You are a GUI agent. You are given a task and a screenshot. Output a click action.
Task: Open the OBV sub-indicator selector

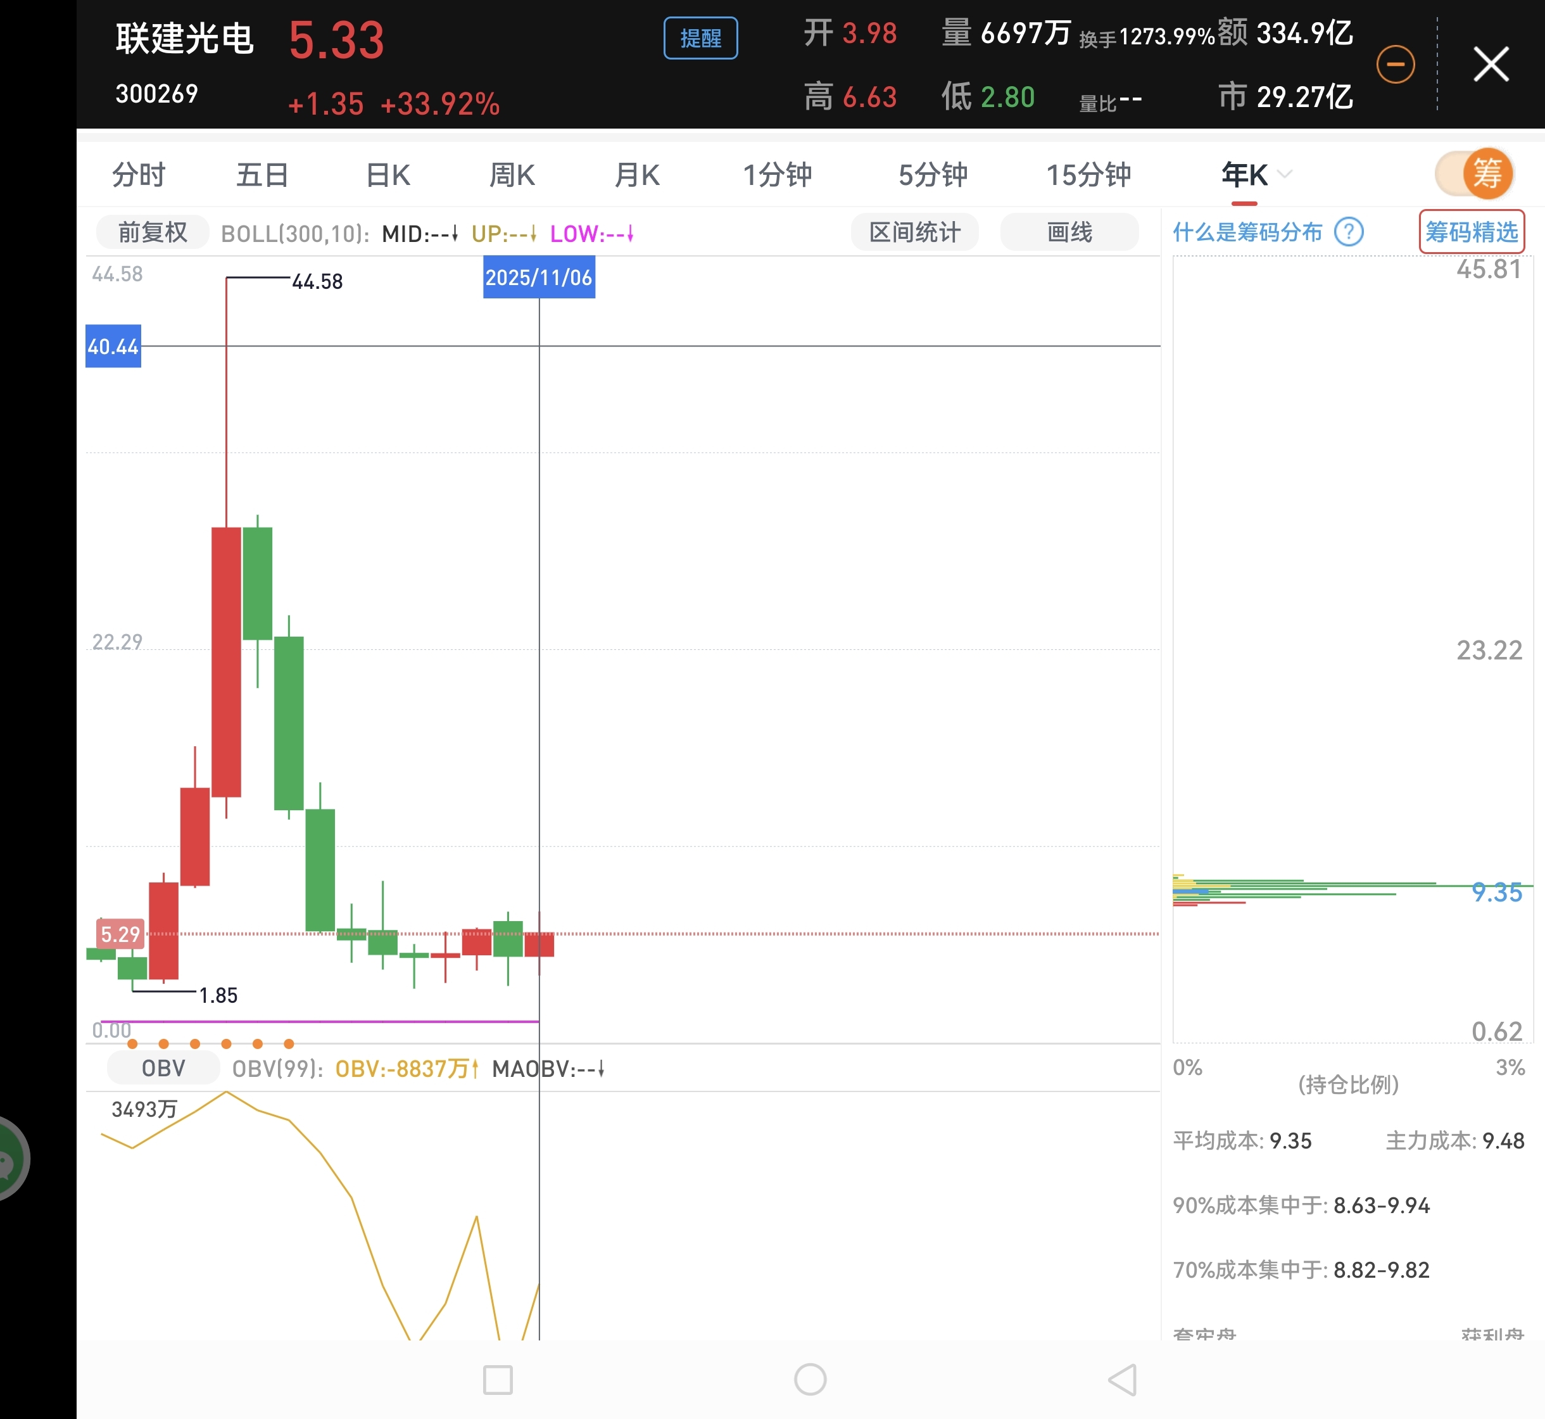[163, 1068]
